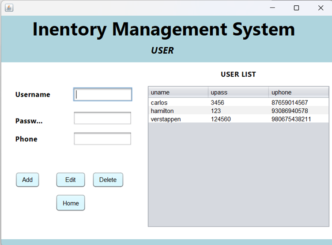
Task: Click the USER subtitle in the header
Action: click(162, 51)
